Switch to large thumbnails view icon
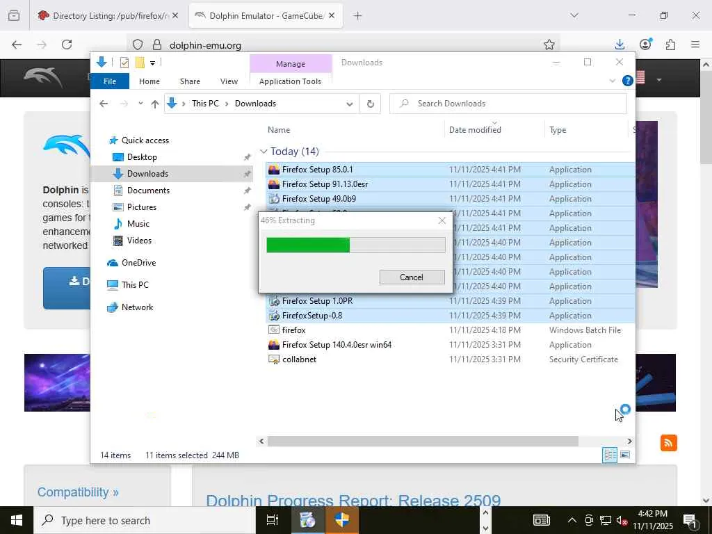The image size is (712, 534). [625, 455]
